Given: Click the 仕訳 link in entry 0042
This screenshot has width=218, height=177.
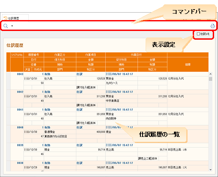Looking at the screenshot, I should point(79,92).
